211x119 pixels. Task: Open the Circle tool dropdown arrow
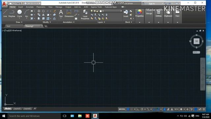tap(19, 18)
